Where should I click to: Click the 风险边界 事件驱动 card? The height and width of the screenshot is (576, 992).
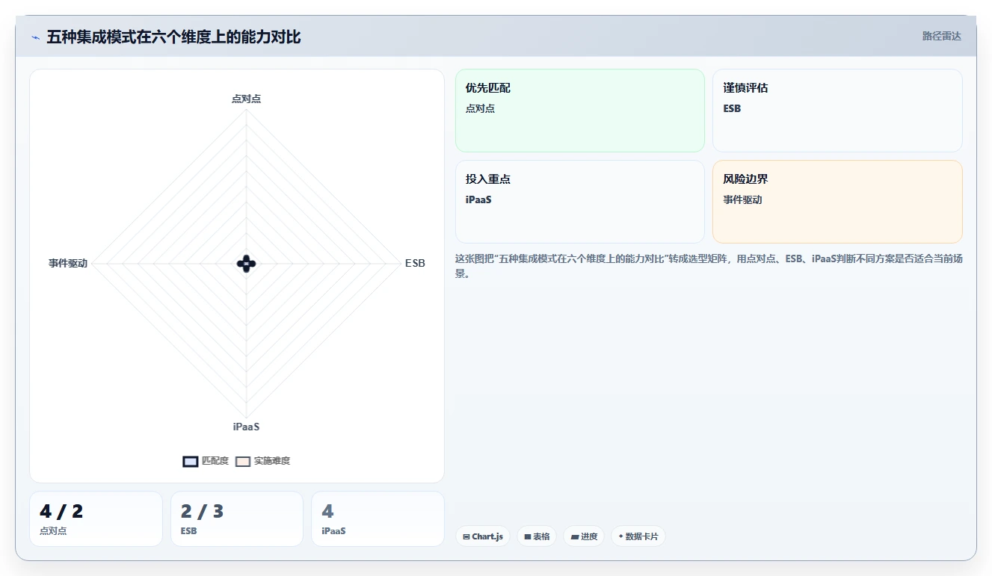pos(837,202)
